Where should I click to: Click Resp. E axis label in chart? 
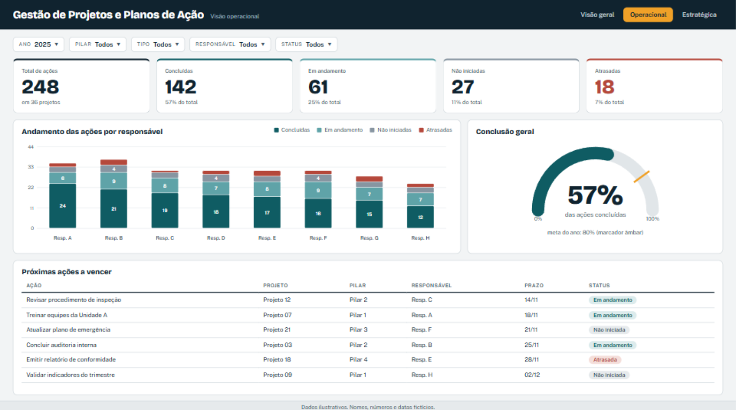(267, 238)
